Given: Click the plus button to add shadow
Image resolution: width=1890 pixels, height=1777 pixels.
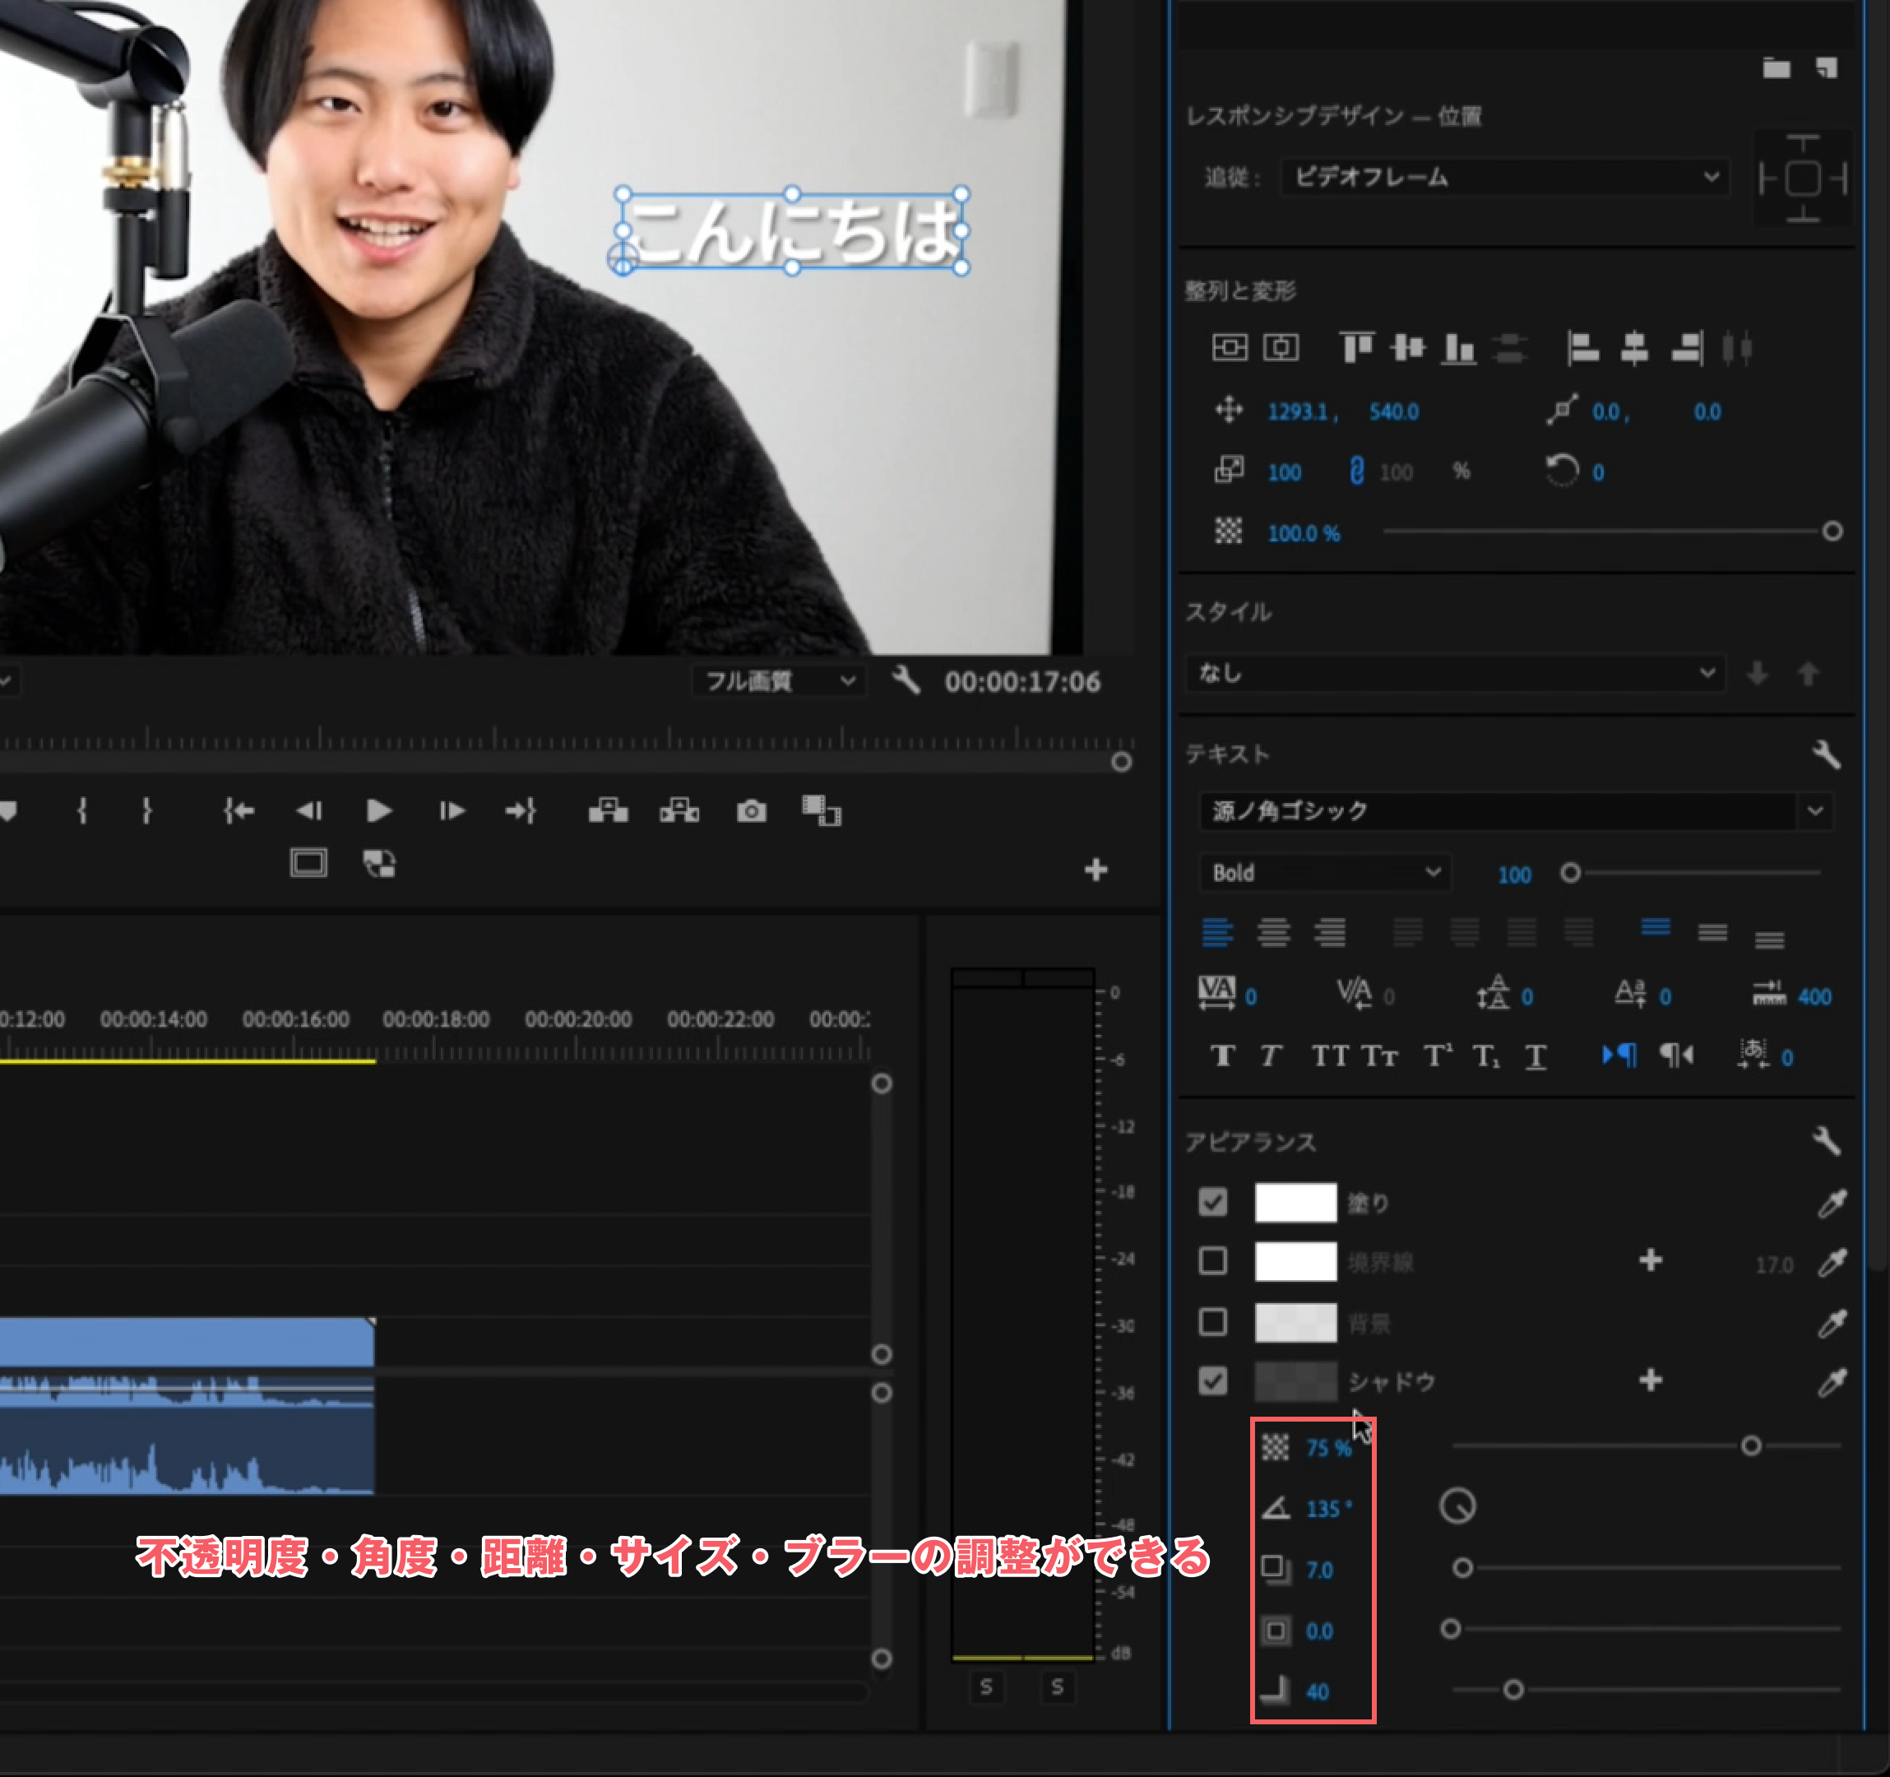Looking at the screenshot, I should 1651,1380.
